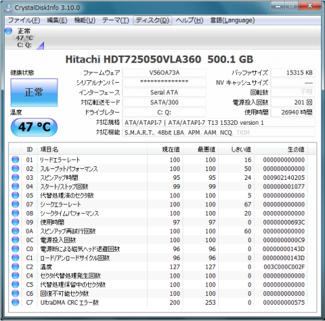Click the 生の値 column header
Image resolution: width=325 pixels, height=321 pixels.
tap(281, 149)
